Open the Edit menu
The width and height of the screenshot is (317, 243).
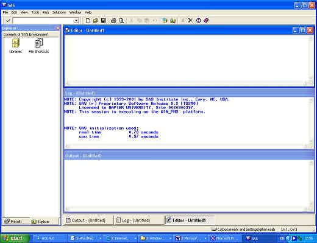click(14, 12)
